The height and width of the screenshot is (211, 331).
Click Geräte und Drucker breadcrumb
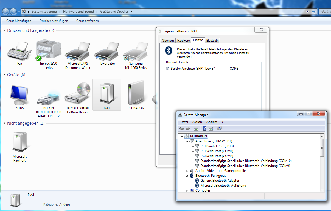114,12
